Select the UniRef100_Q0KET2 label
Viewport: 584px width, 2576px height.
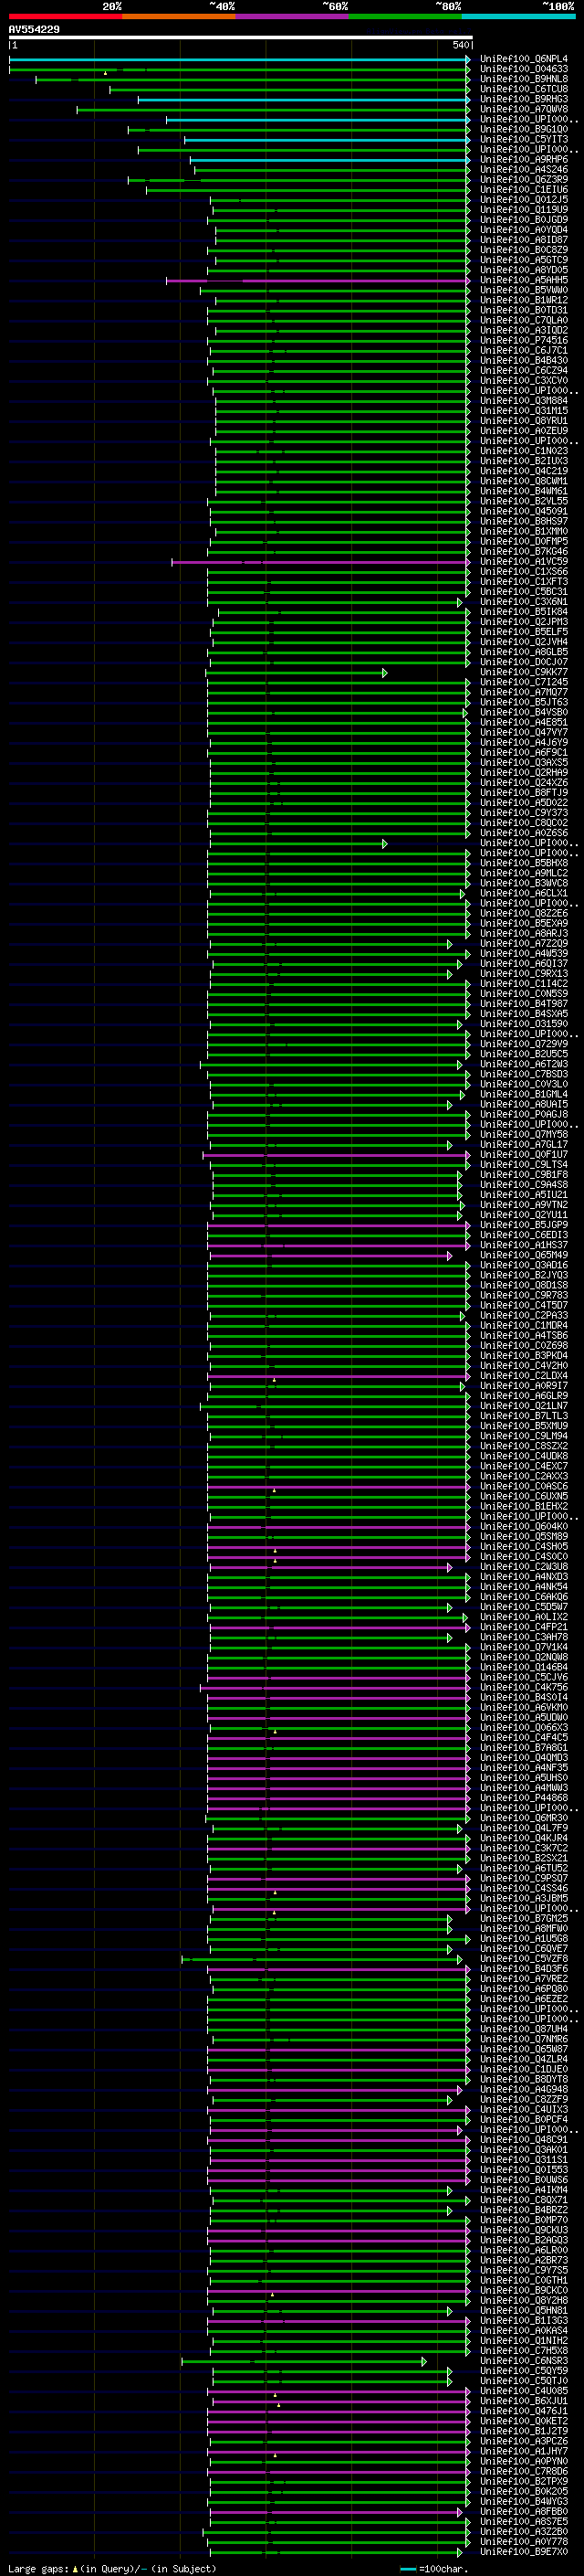523,2420
